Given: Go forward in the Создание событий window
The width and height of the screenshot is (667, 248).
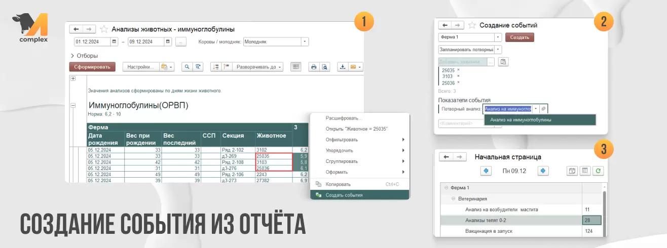Looking at the screenshot, I should point(457,25).
